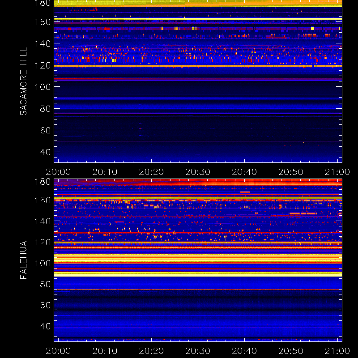Click 20:30 time label below Palehua plot
The width and height of the screenshot is (358, 358).
pyautogui.click(x=198, y=351)
